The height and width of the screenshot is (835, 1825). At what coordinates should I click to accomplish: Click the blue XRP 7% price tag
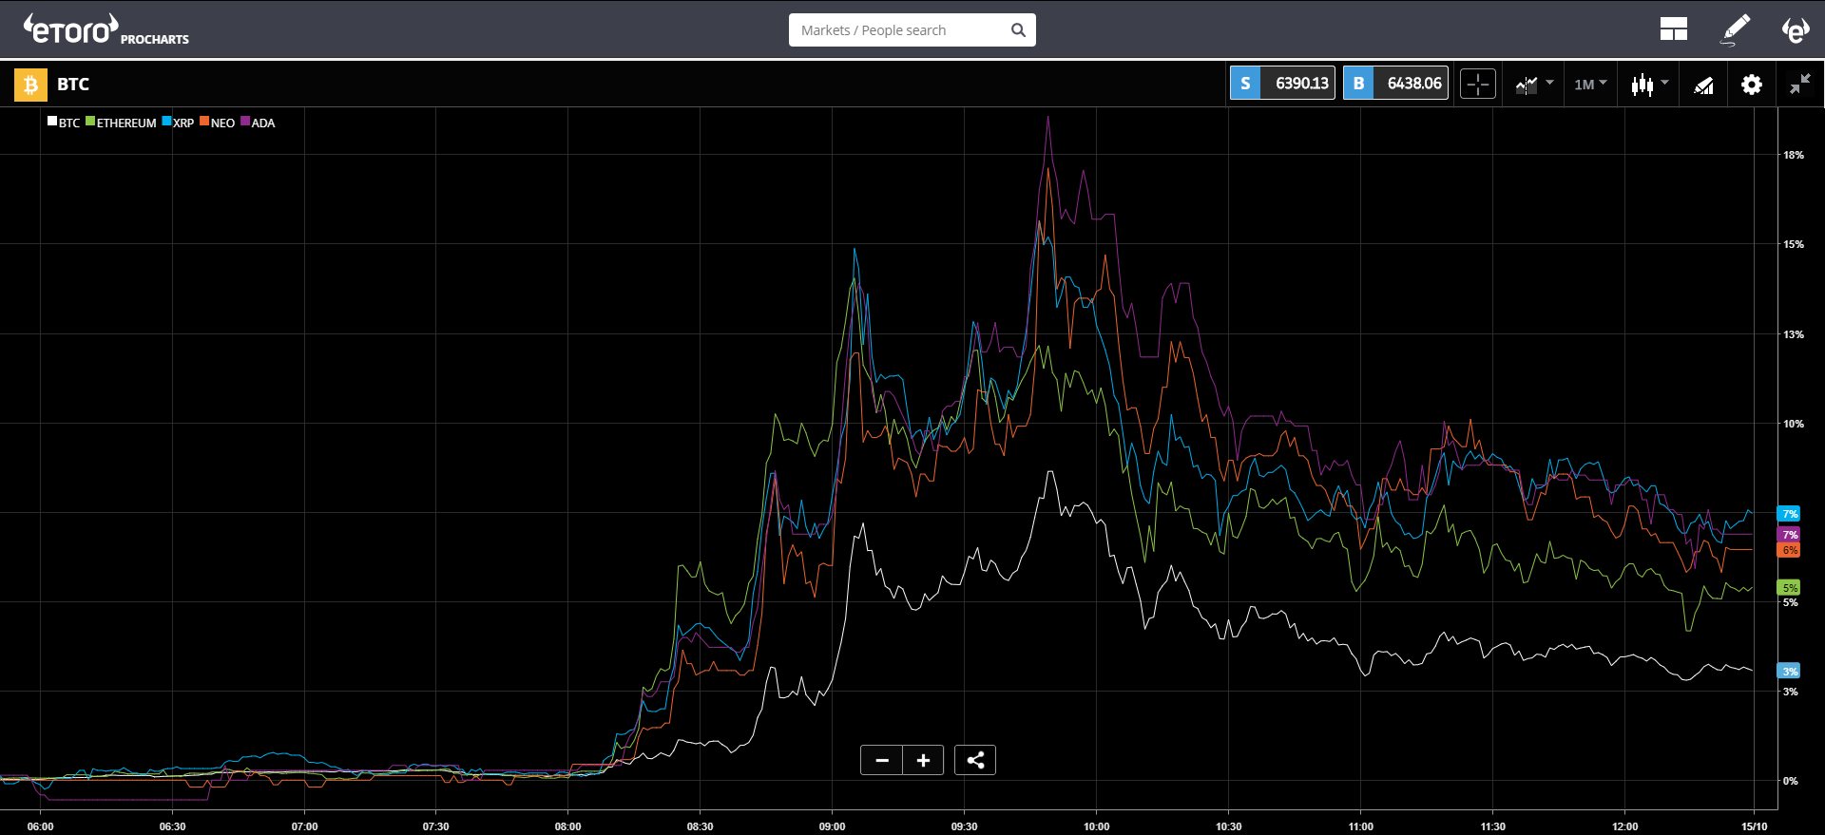[x=1789, y=514]
